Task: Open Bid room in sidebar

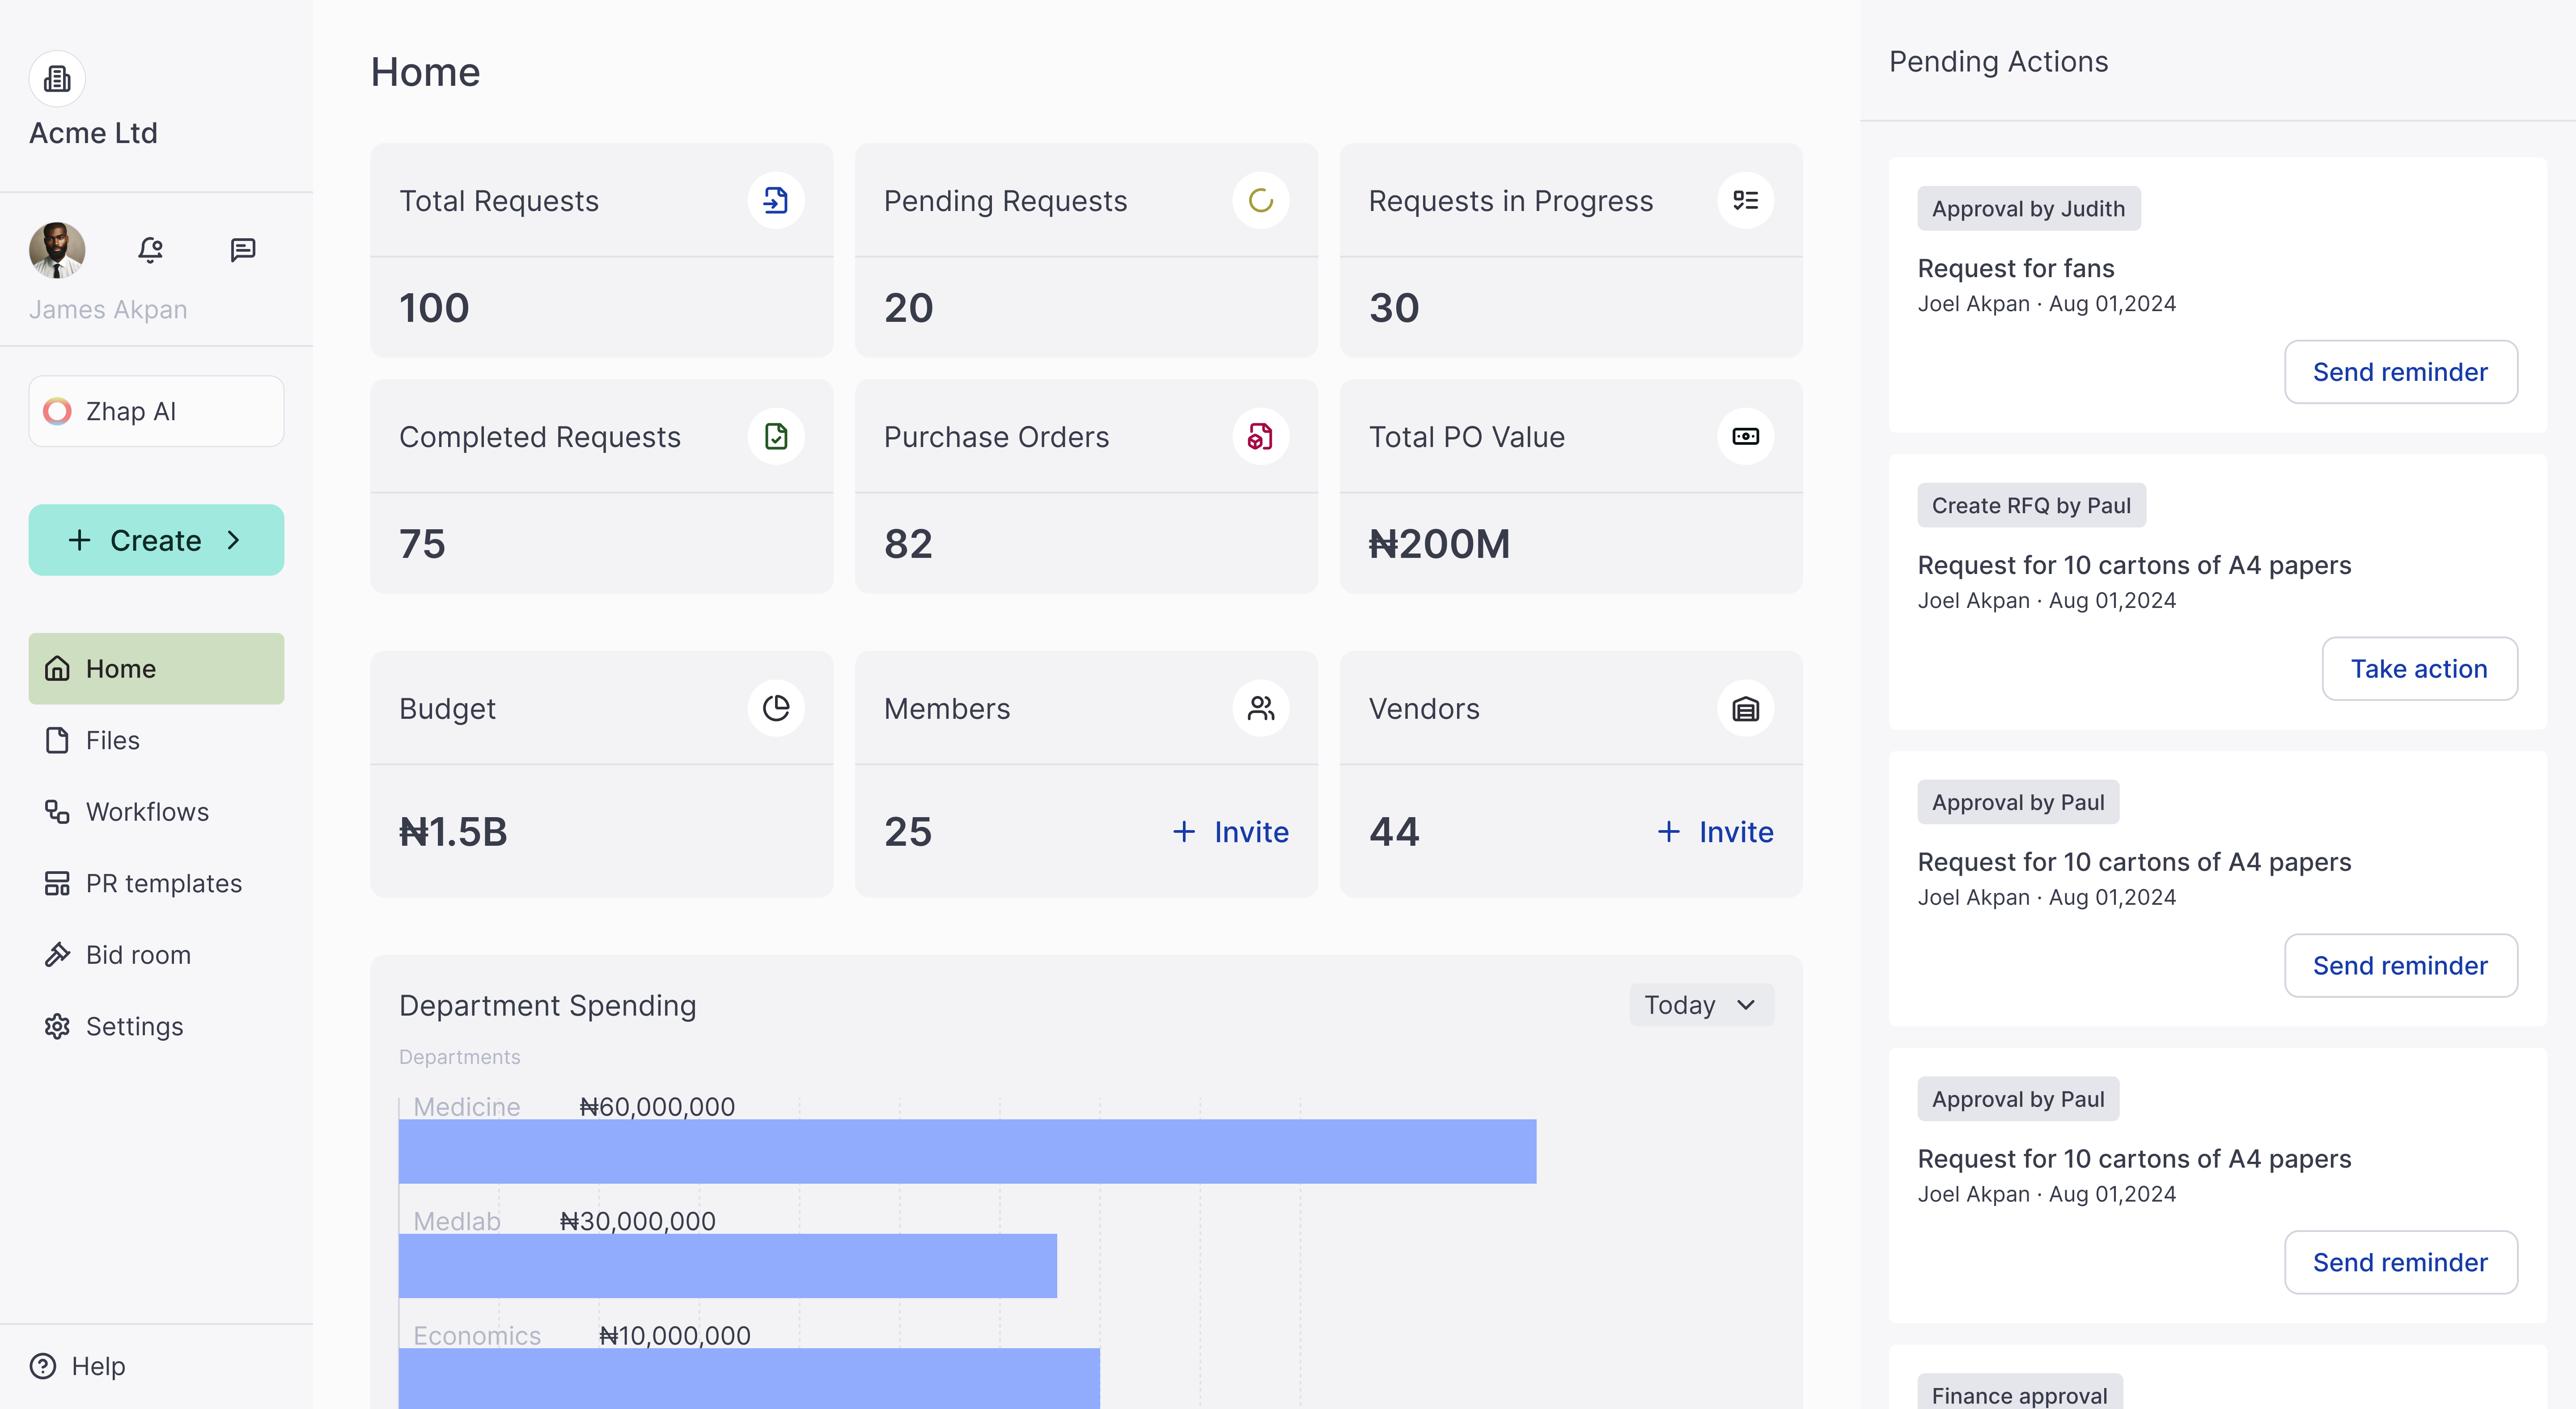Action: click(x=156, y=954)
